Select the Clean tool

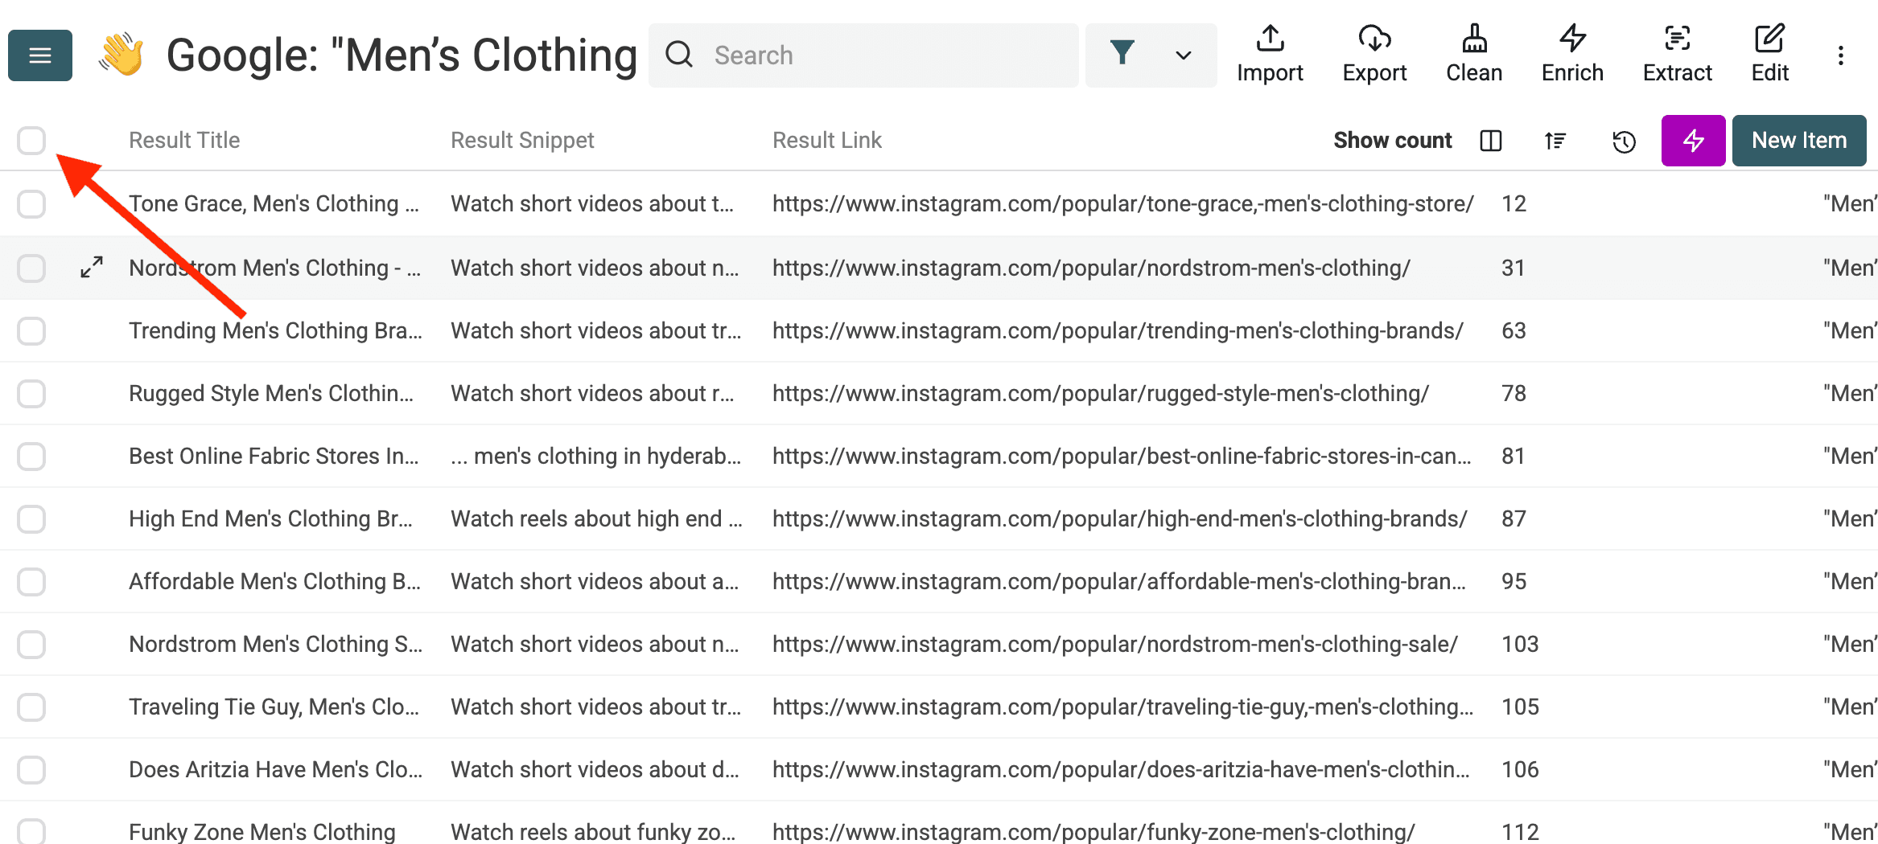pyautogui.click(x=1473, y=52)
